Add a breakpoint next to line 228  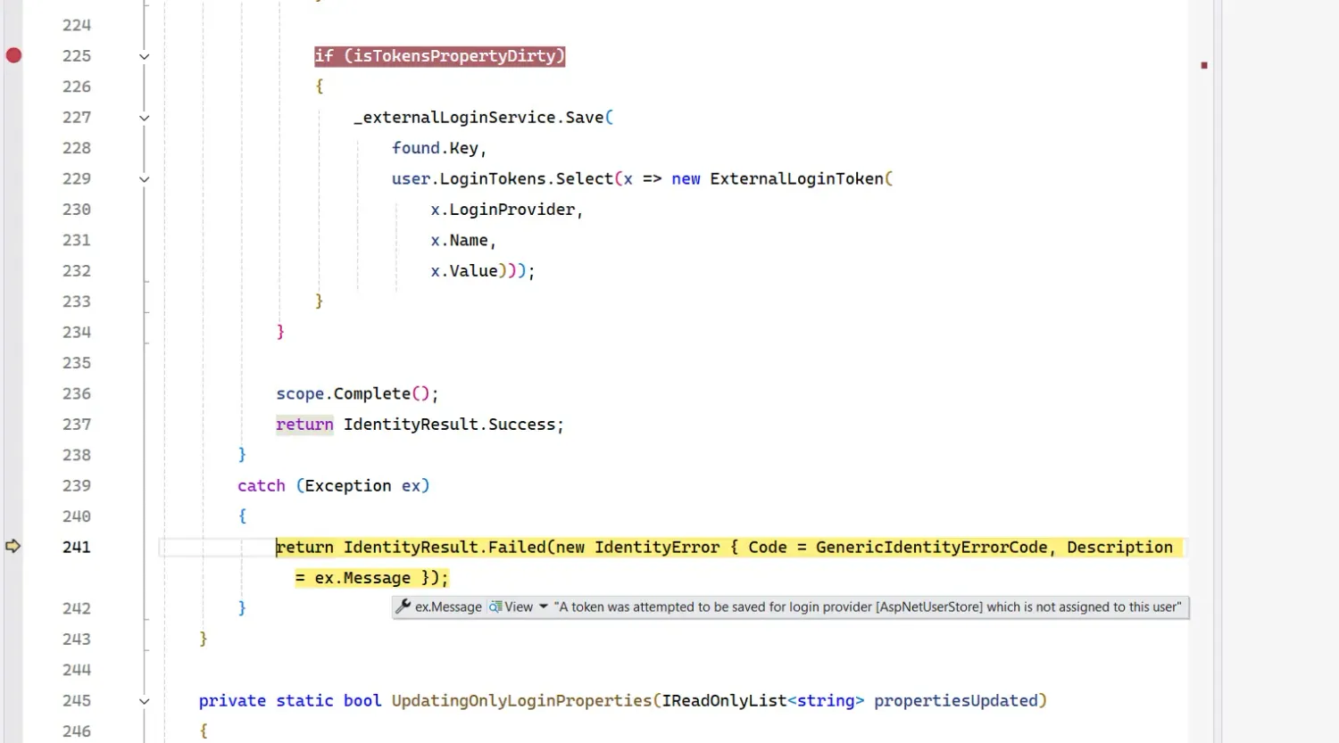[13, 147]
